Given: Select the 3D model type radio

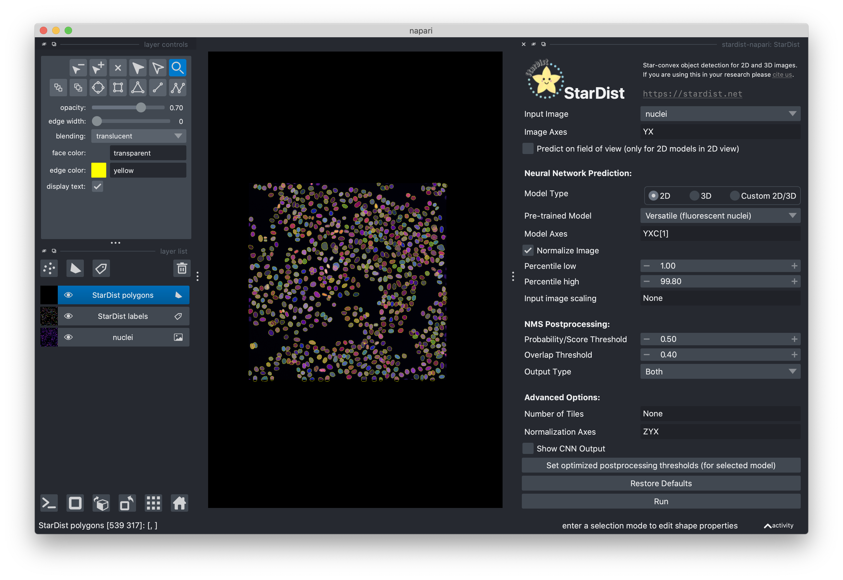Looking at the screenshot, I should 694,196.
